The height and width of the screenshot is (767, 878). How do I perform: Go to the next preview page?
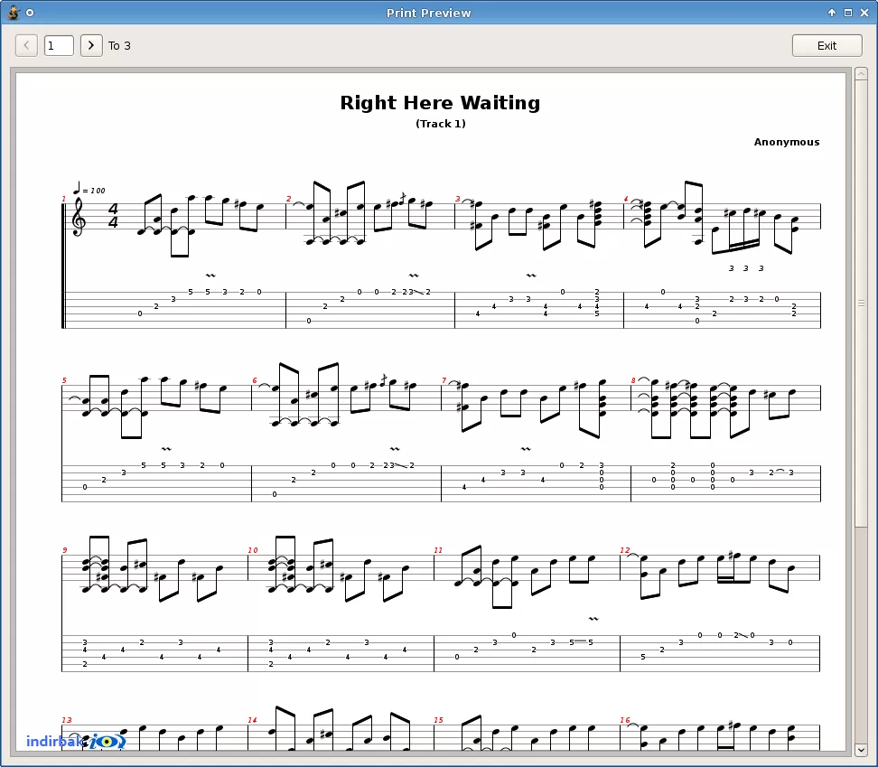point(91,45)
